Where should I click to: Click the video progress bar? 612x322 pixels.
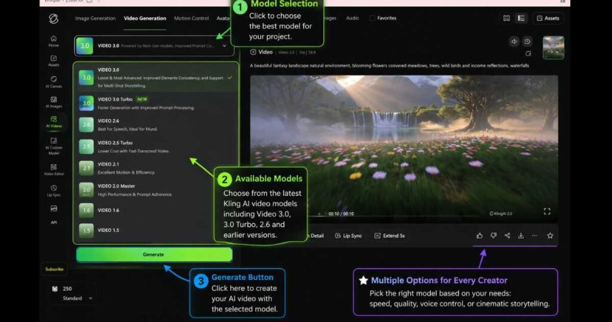[394, 216]
